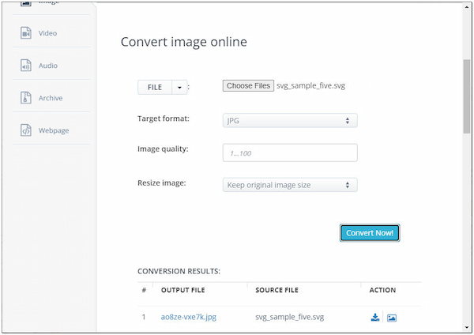Screen dimensions: 474x335
Task: Click the Audio speaker file icon
Action: click(x=26, y=66)
